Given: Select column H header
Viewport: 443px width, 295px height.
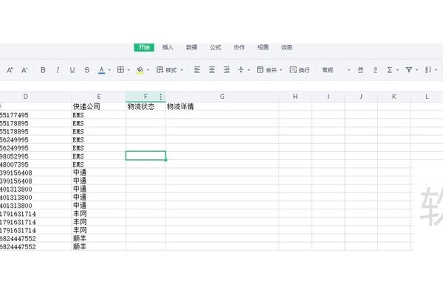Looking at the screenshot, I should pos(295,97).
